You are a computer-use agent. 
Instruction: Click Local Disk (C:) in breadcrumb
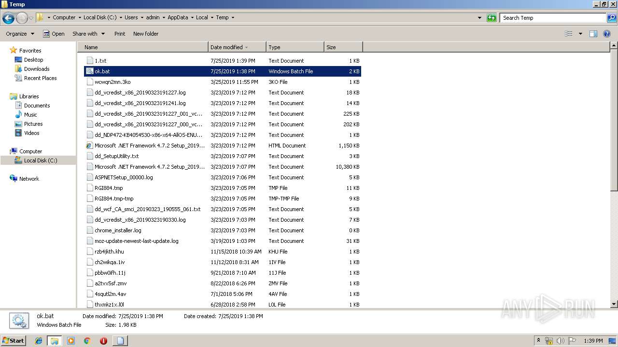99,17
